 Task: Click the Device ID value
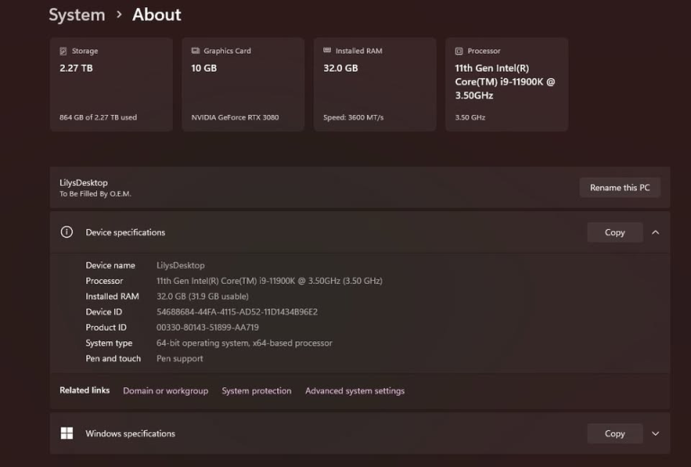(237, 312)
